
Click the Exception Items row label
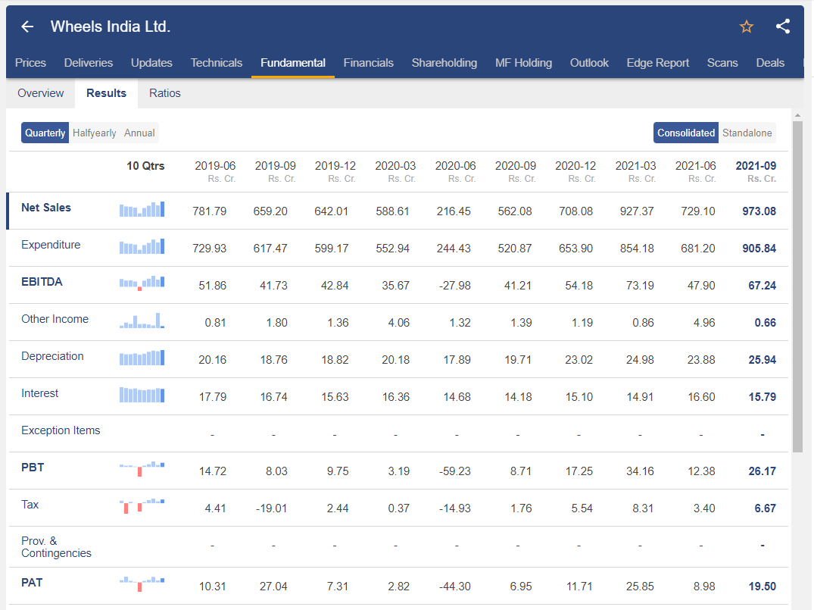(61, 430)
